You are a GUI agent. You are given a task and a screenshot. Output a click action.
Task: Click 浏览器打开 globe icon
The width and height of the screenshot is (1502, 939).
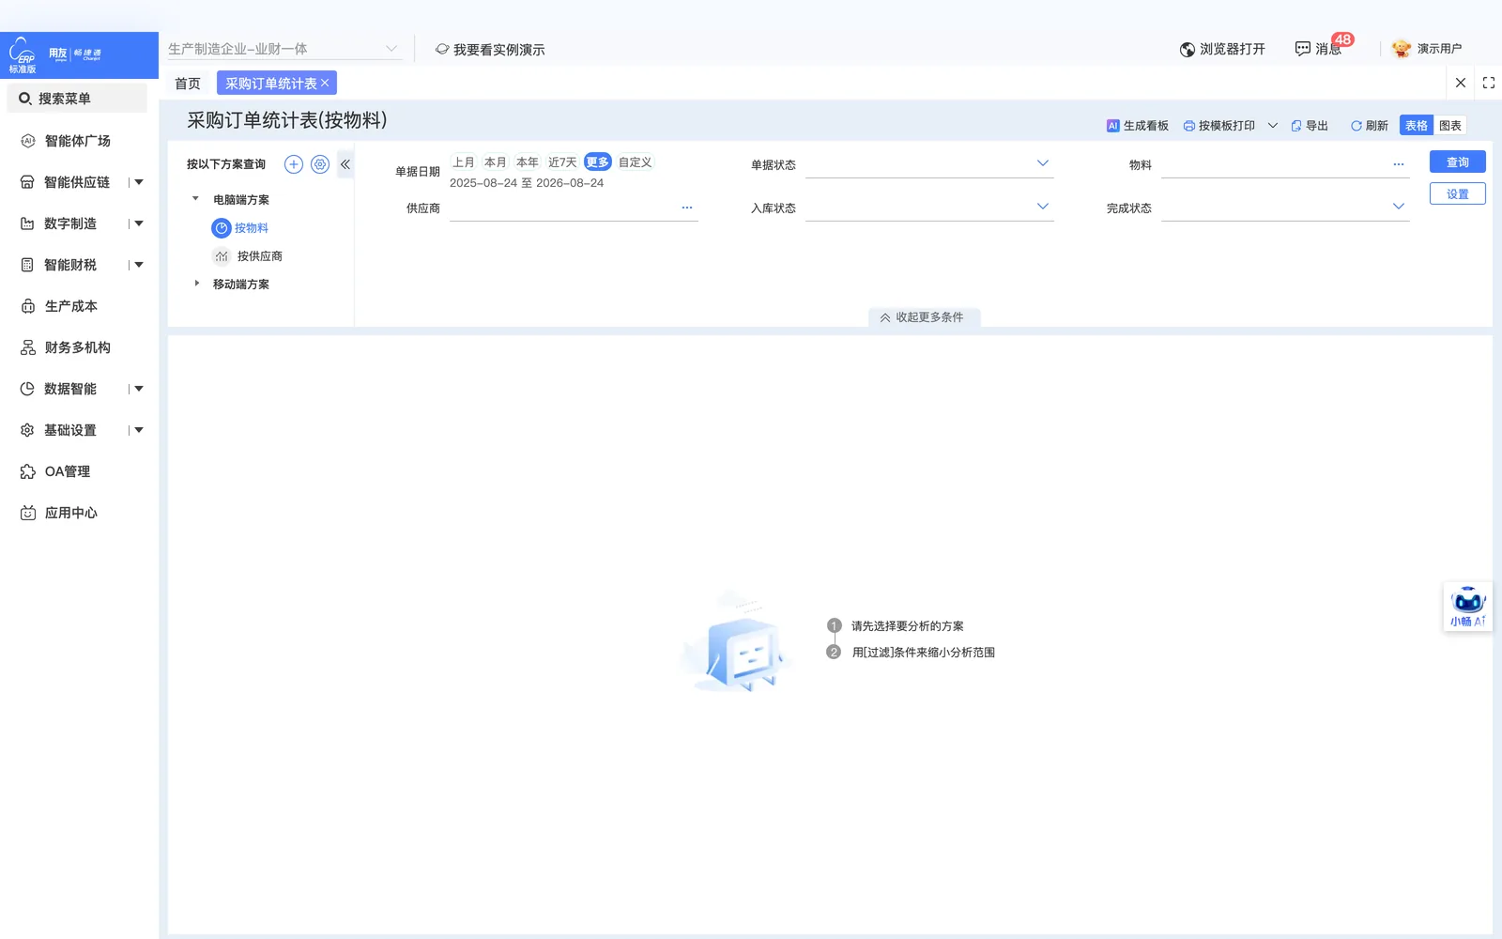click(x=1188, y=49)
